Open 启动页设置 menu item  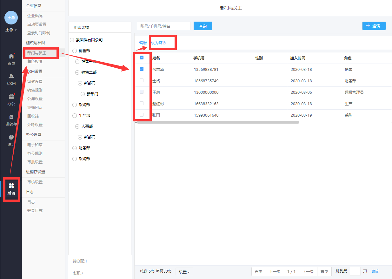[x=37, y=24]
